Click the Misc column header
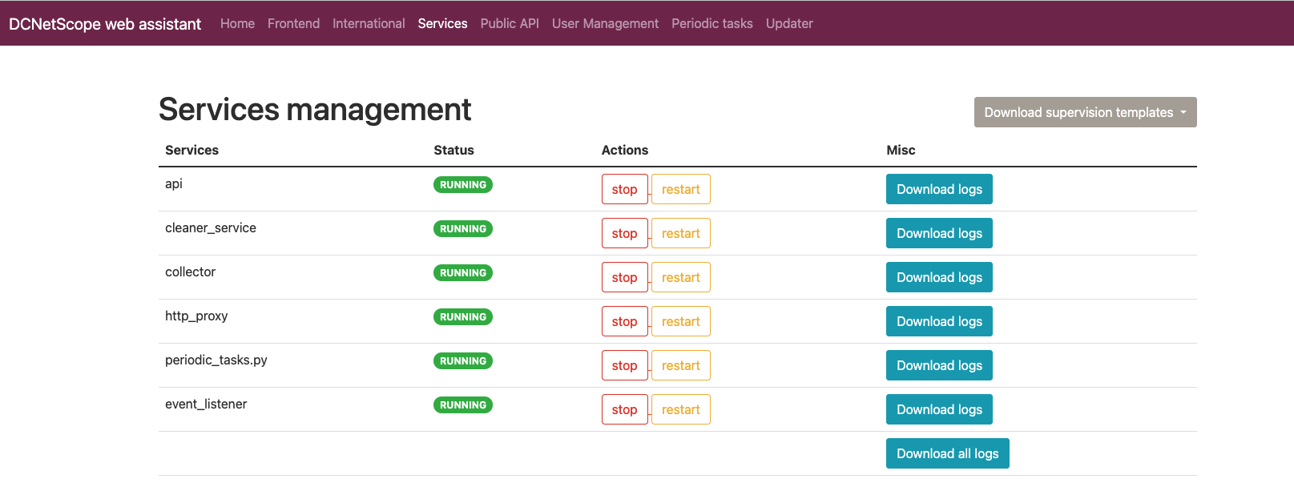Screen dimensions: 1294x491 [901, 151]
